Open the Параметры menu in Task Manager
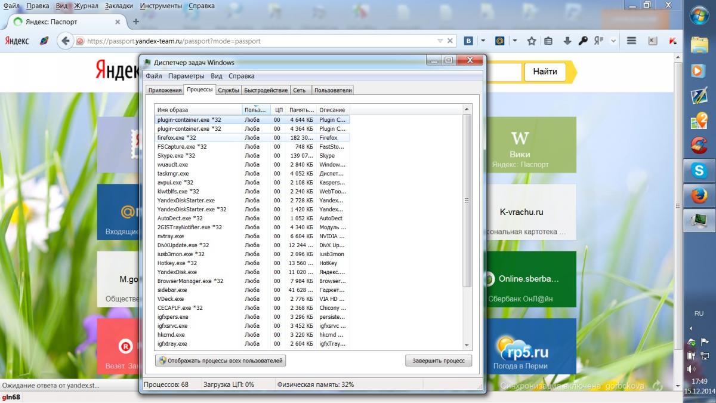The height and width of the screenshot is (403, 716). pyautogui.click(x=186, y=76)
